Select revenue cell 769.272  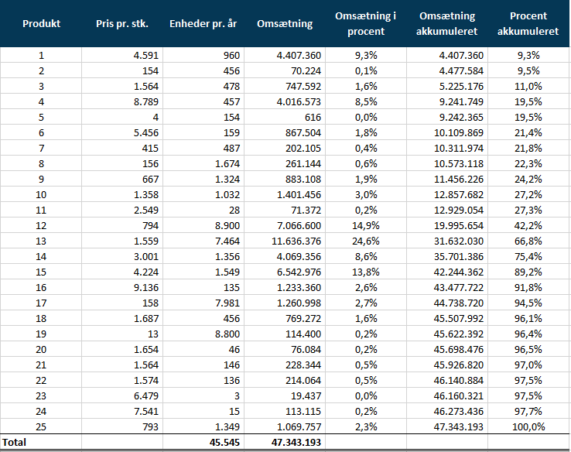point(303,318)
